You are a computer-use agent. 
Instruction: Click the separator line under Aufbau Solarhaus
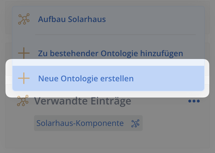click(115, 35)
